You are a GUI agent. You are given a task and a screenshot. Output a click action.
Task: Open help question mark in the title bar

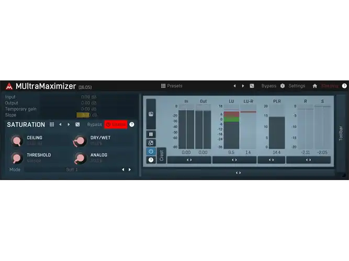click(344, 86)
